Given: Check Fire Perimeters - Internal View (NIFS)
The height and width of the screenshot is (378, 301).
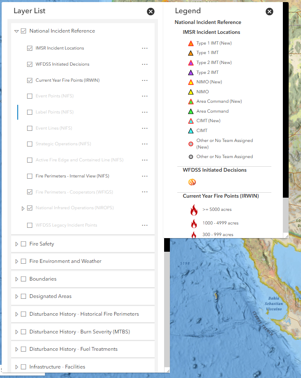Looking at the screenshot, I should tap(30, 176).
